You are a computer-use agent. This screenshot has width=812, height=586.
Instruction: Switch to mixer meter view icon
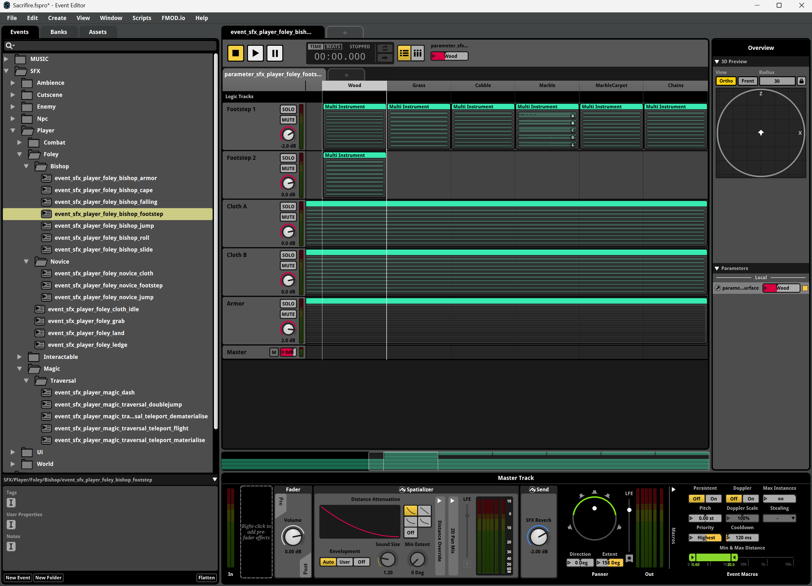click(x=417, y=53)
